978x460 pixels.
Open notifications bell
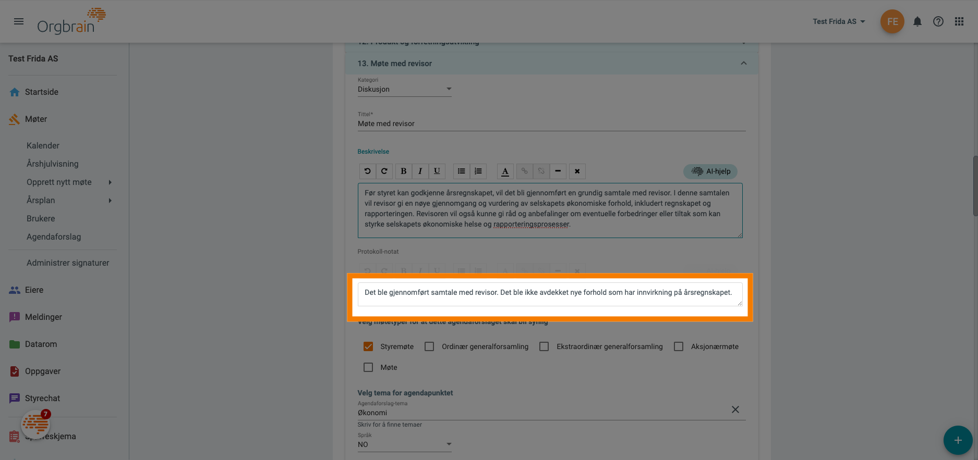pyautogui.click(x=917, y=21)
